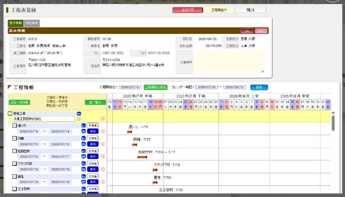Screen dimensions: 345x197
Task: Open 線色 color setting for 配筋型枠
Action: (92, 157)
